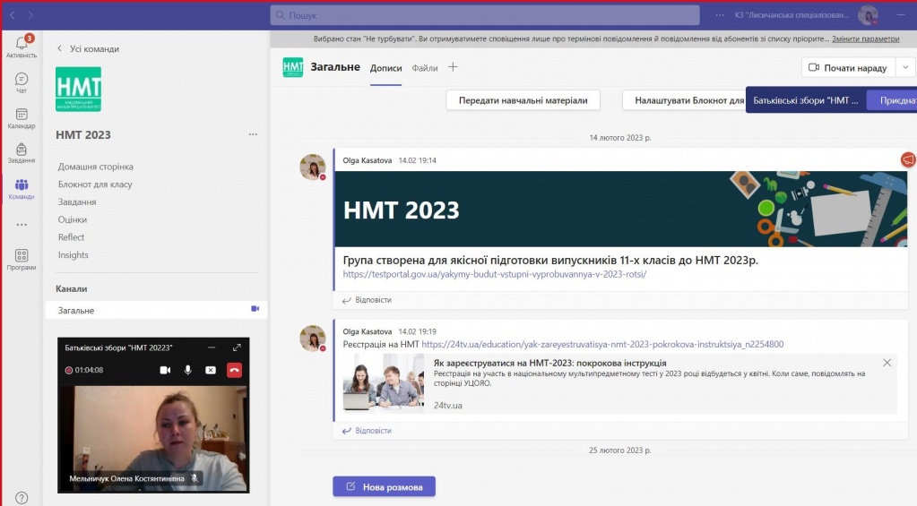Select the Загальне channel
Screen dimensions: 917x506
[x=156, y=310]
